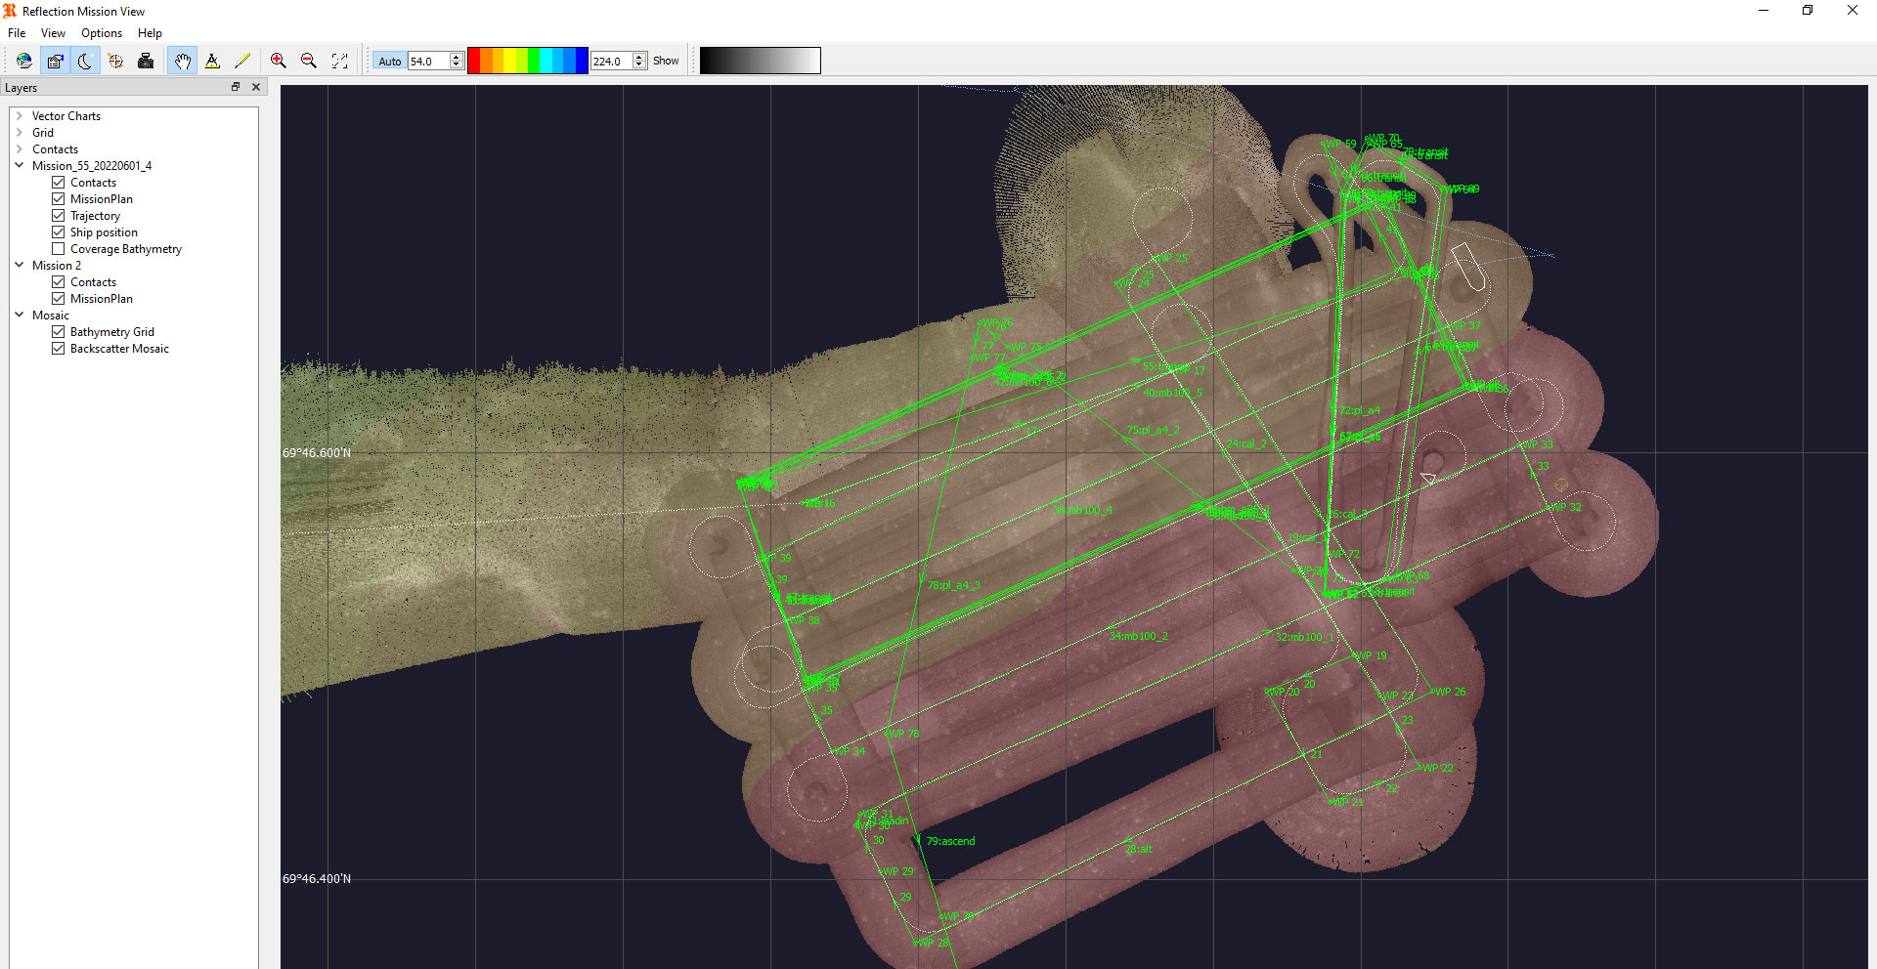Increase the 224.0 maximum depth value

(x=639, y=57)
